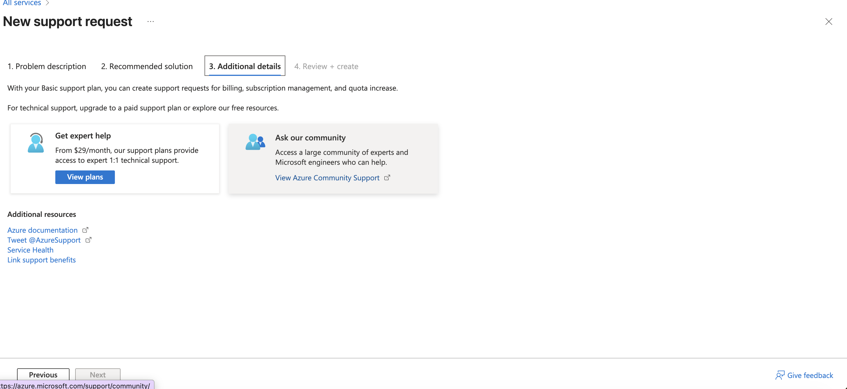Viewport: 847px width, 389px height.
Task: Select the Additional details tab
Action: click(x=245, y=66)
